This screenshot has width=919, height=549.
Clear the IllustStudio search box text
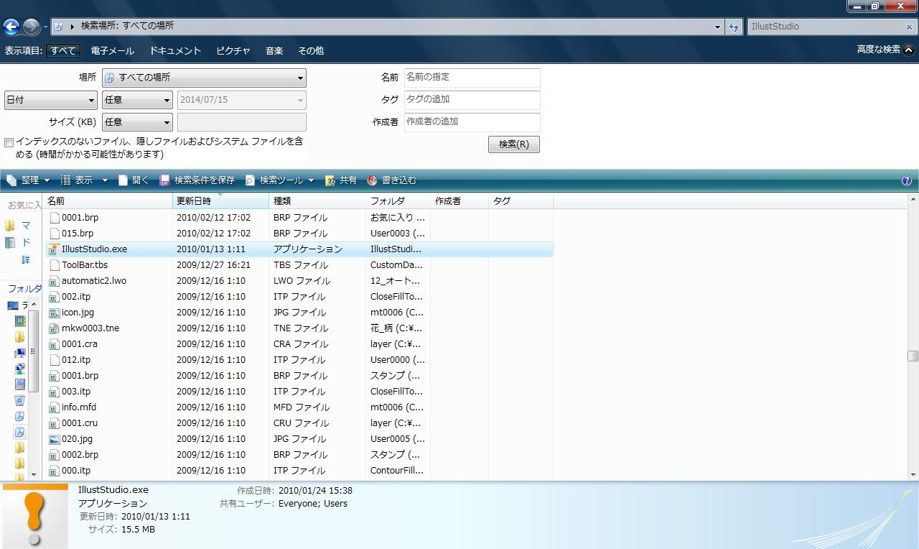coord(909,27)
